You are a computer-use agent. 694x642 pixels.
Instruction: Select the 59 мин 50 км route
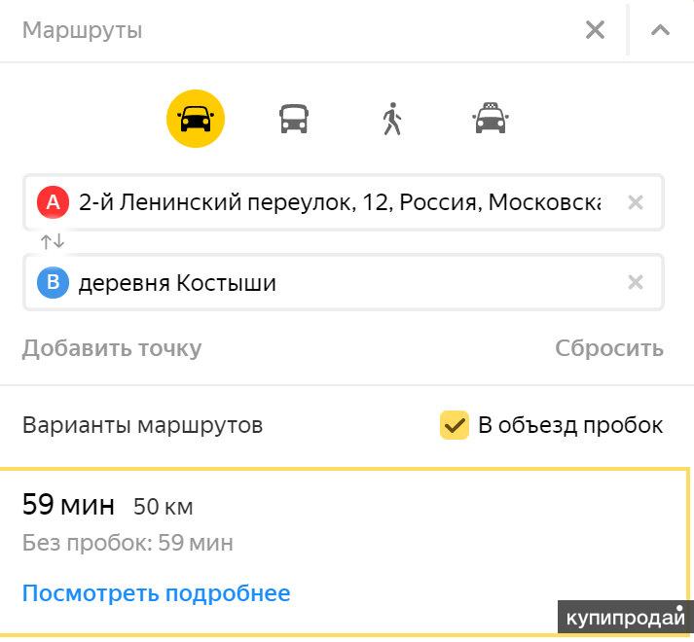[345, 552]
